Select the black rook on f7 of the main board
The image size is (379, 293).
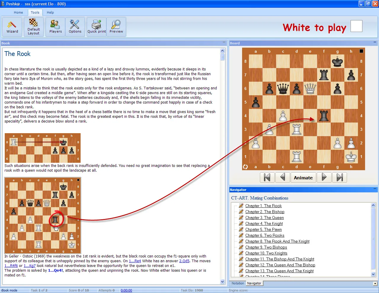(324, 75)
